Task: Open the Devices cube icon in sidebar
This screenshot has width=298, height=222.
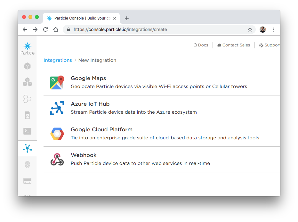Action: tap(28, 66)
